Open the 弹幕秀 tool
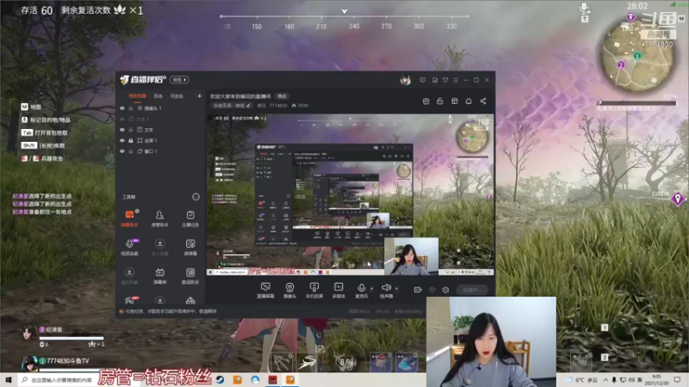689x387 pixels. tap(159, 275)
